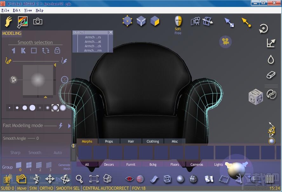
Task: Select face mode cube with yellow side
Action: [155, 21]
